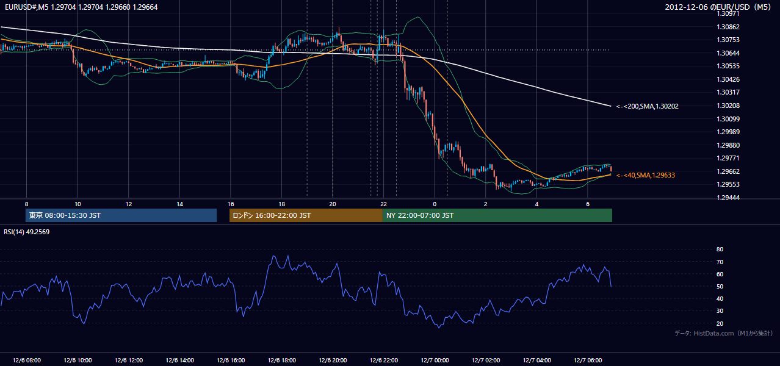Click the 12/6 20:00 time label
Image resolution: width=780 pixels, height=366 pixels.
332,361
